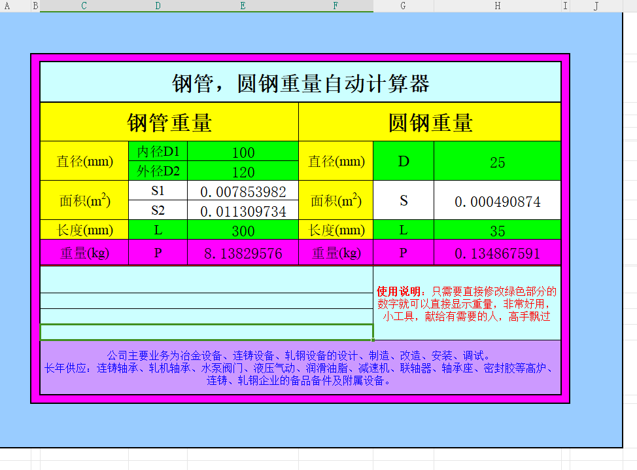Select column H header
Viewport: 637px width, 470px height.
click(x=497, y=6)
